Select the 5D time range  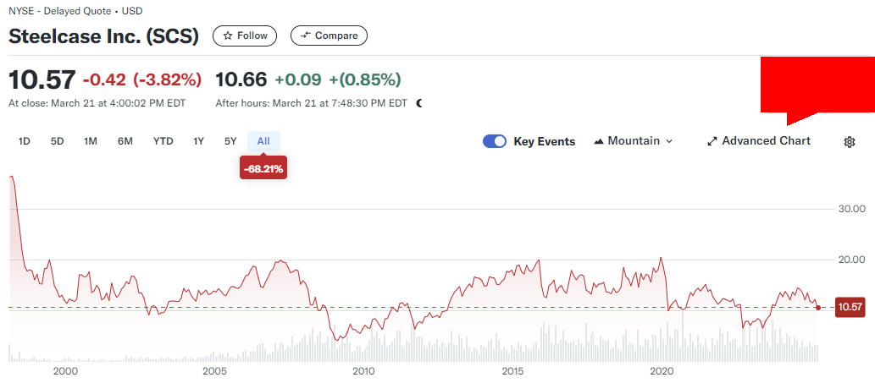pos(57,141)
